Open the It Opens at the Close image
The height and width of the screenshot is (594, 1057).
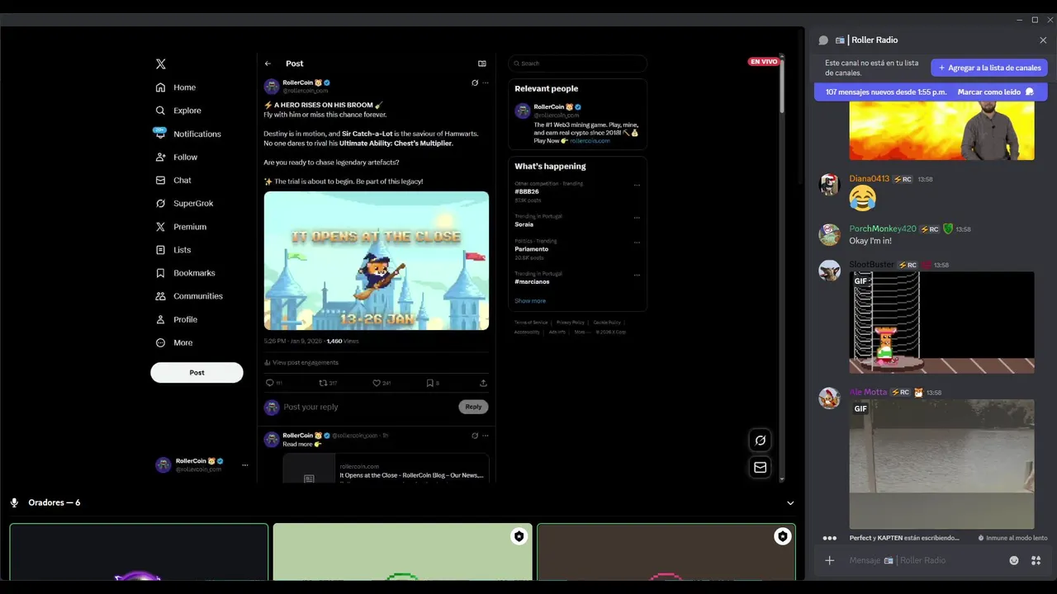[377, 261]
